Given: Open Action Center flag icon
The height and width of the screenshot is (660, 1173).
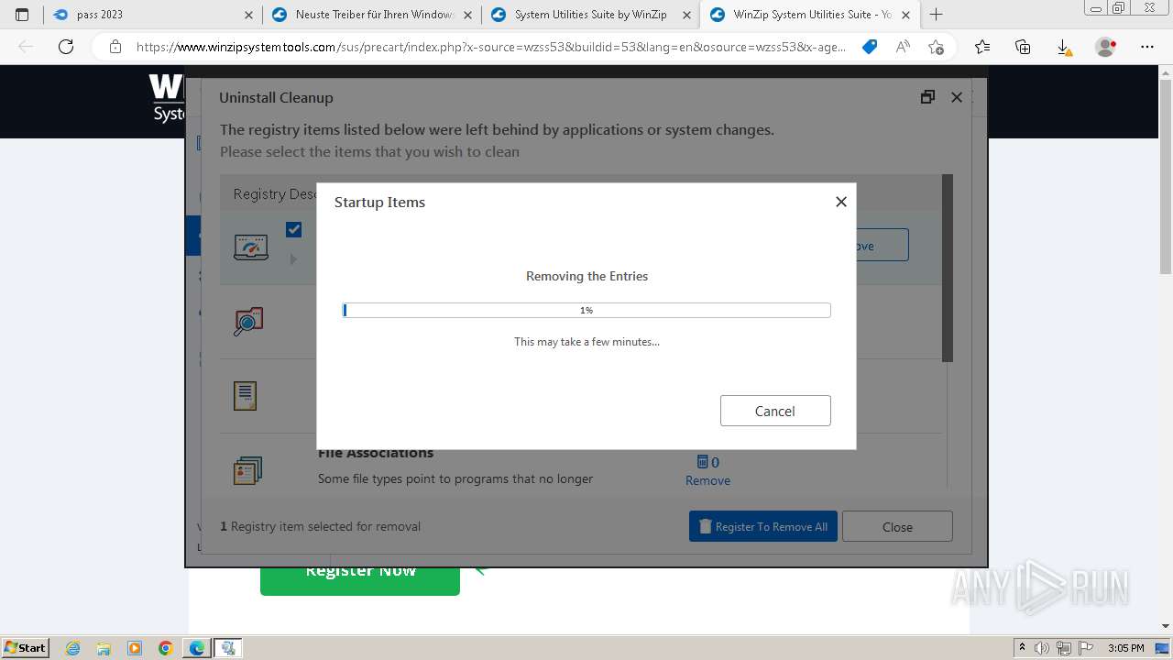Looking at the screenshot, I should tap(1086, 648).
